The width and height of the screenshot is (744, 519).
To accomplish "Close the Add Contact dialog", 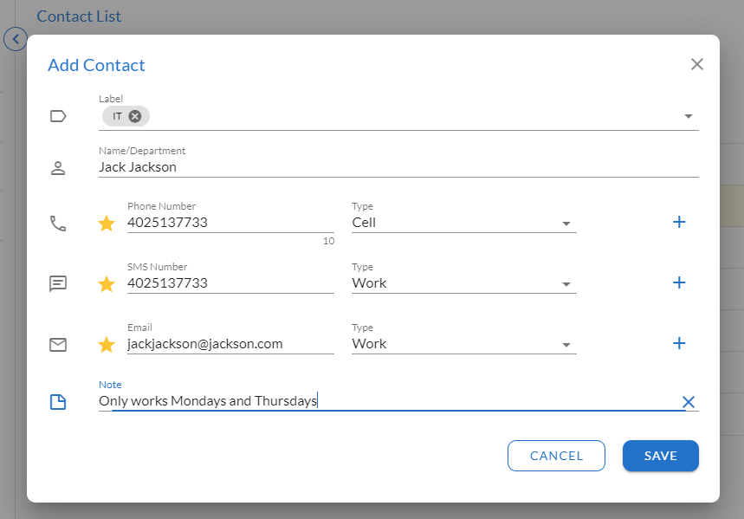I will (x=696, y=64).
